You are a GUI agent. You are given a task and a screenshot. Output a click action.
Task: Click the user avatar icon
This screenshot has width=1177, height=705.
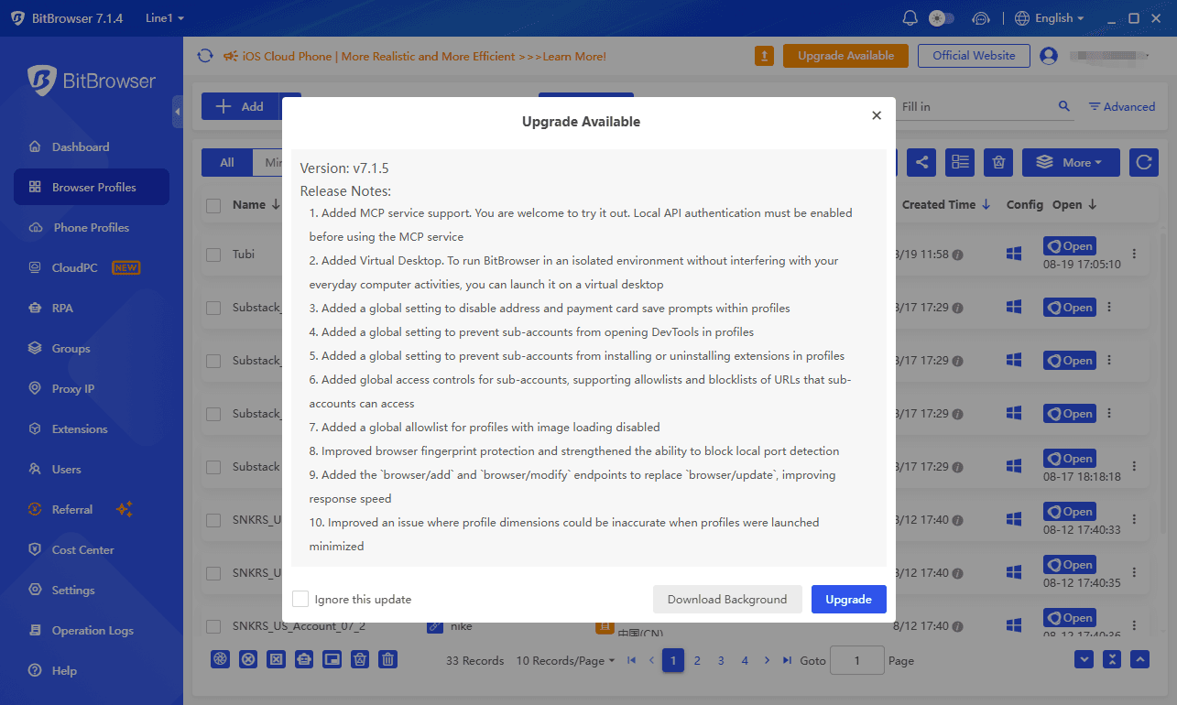coord(1049,56)
